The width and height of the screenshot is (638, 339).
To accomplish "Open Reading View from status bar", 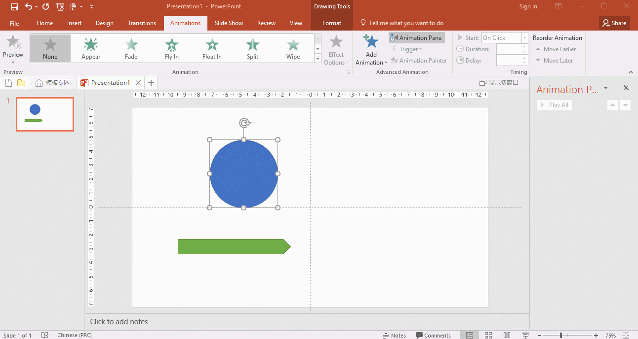I will click(x=507, y=335).
